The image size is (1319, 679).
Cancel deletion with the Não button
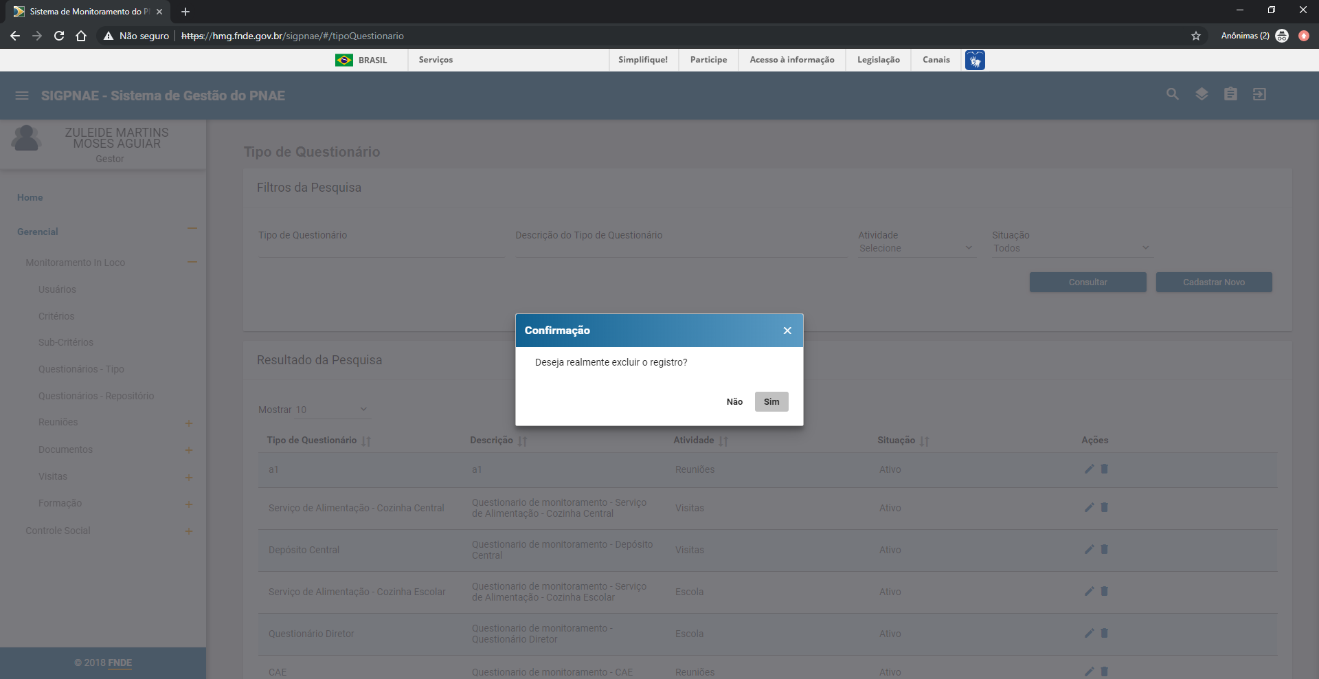(x=734, y=402)
